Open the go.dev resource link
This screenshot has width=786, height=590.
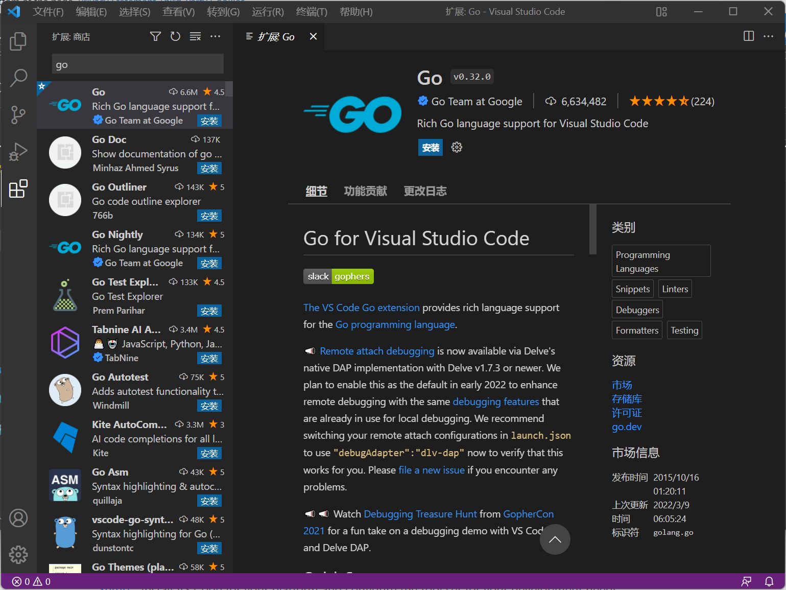[627, 427]
